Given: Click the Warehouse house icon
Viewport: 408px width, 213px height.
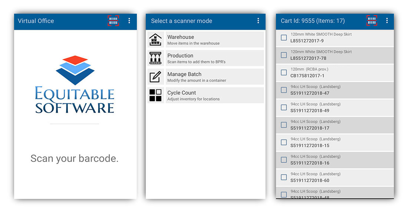Looking at the screenshot, I should [156, 40].
